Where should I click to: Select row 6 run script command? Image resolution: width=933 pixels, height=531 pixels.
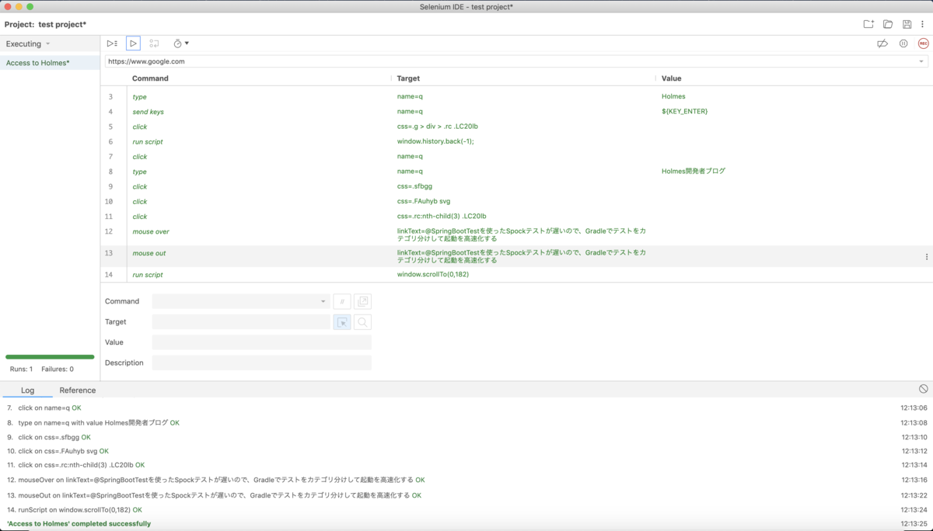pos(516,141)
